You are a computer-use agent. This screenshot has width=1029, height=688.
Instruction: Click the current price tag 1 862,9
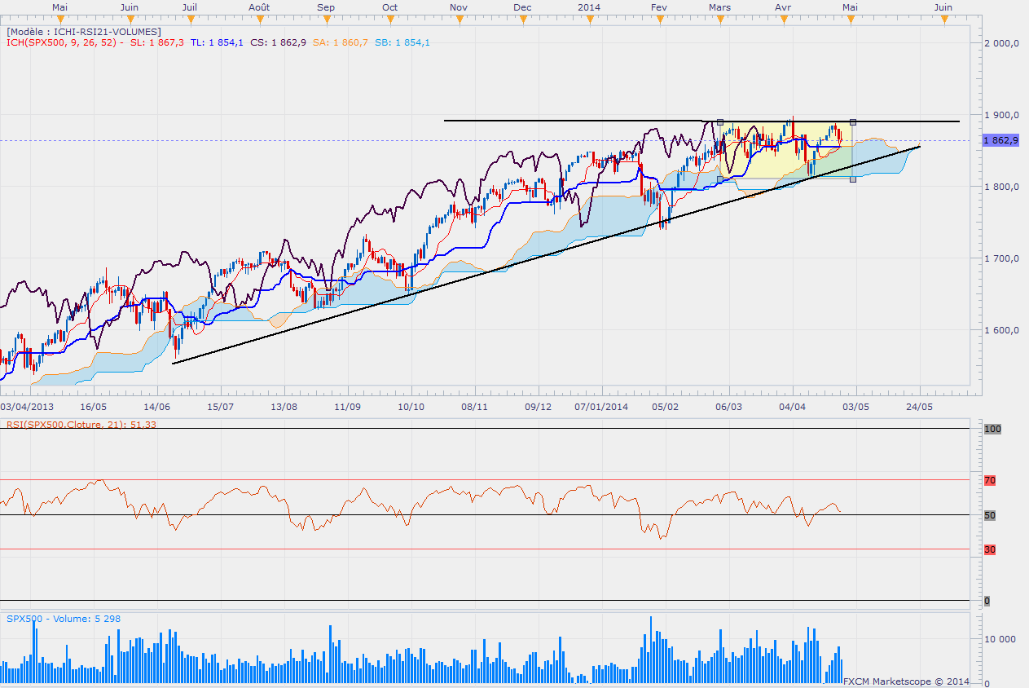1002,140
